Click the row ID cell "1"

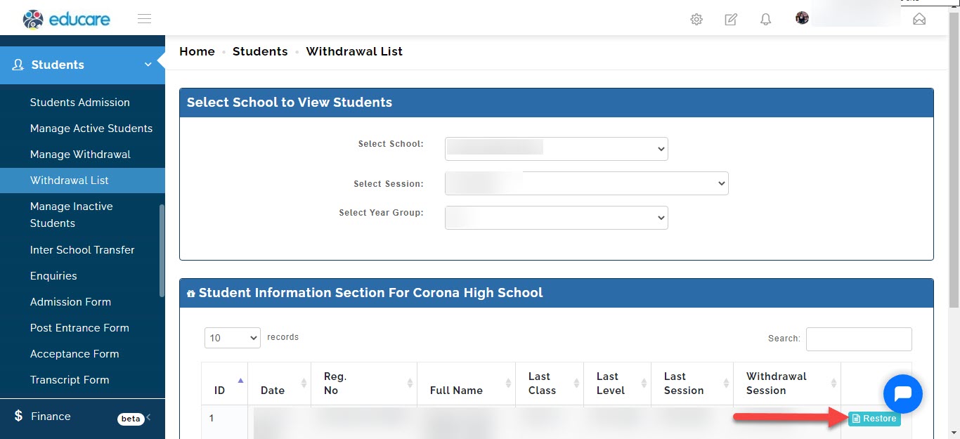tap(212, 418)
